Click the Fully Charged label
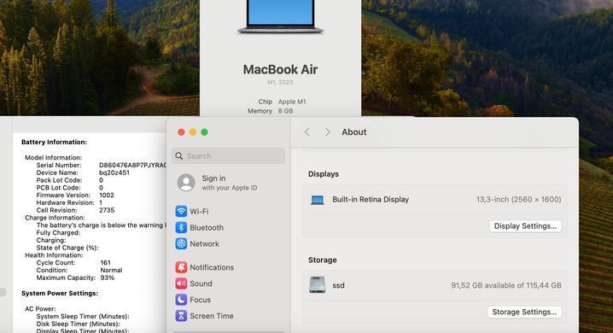Screen dimensions: 613x333 pos(58,232)
